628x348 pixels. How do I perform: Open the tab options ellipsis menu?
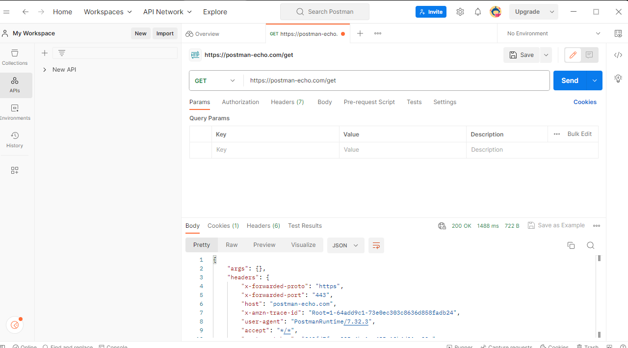pyautogui.click(x=378, y=33)
